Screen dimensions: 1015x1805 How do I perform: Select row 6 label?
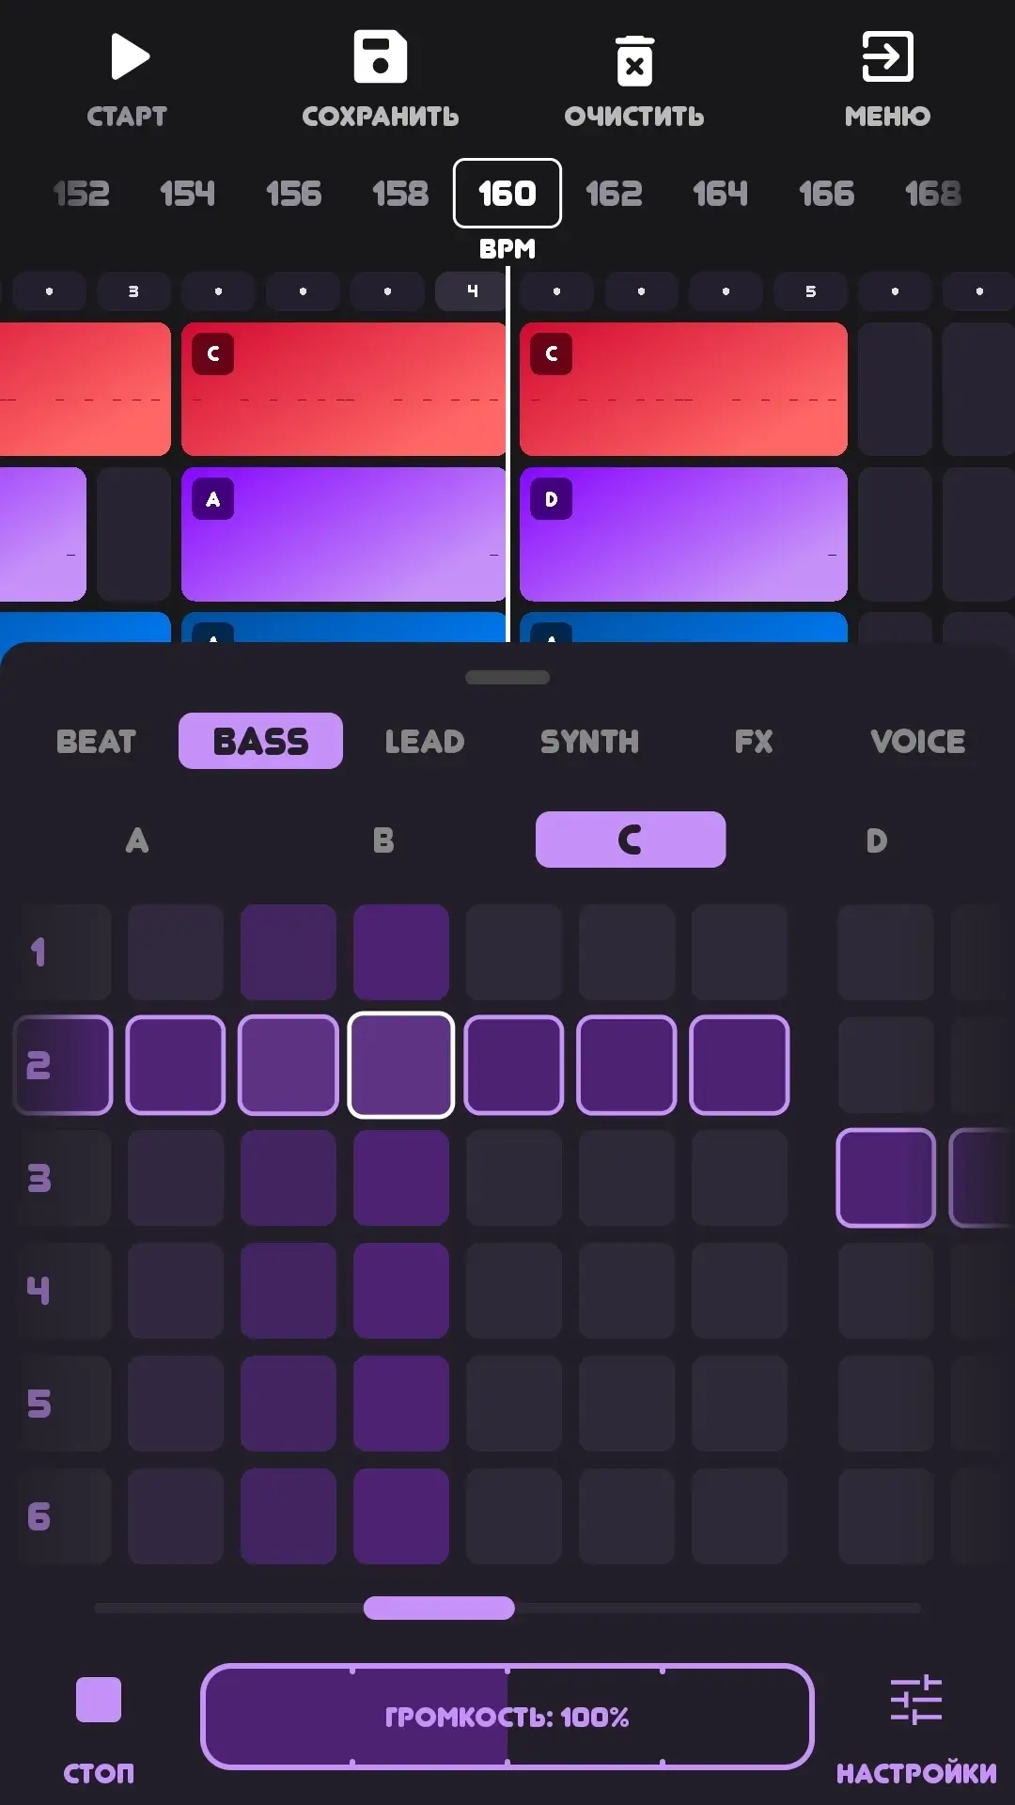coord(39,1516)
